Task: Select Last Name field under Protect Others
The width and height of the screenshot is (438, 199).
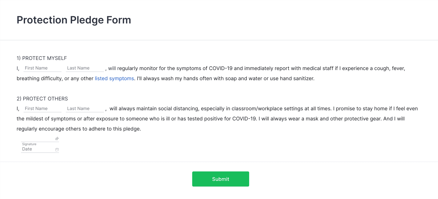Action: (85, 109)
